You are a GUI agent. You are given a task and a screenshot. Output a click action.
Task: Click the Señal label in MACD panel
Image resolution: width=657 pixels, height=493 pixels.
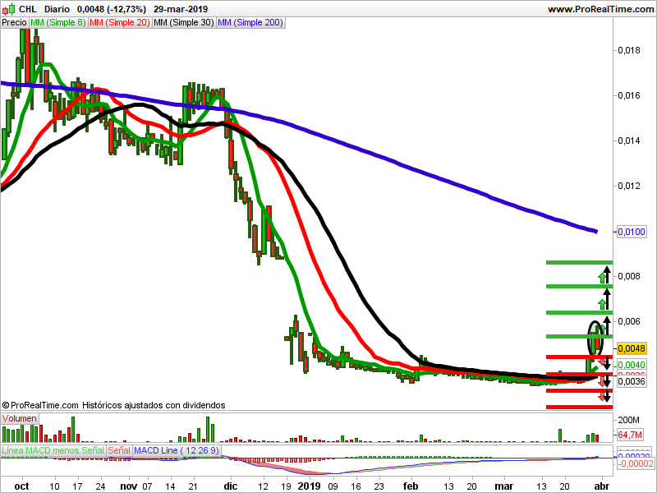pos(118,450)
